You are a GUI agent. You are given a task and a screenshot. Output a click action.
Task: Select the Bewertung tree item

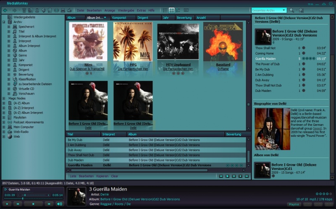tap(26, 74)
